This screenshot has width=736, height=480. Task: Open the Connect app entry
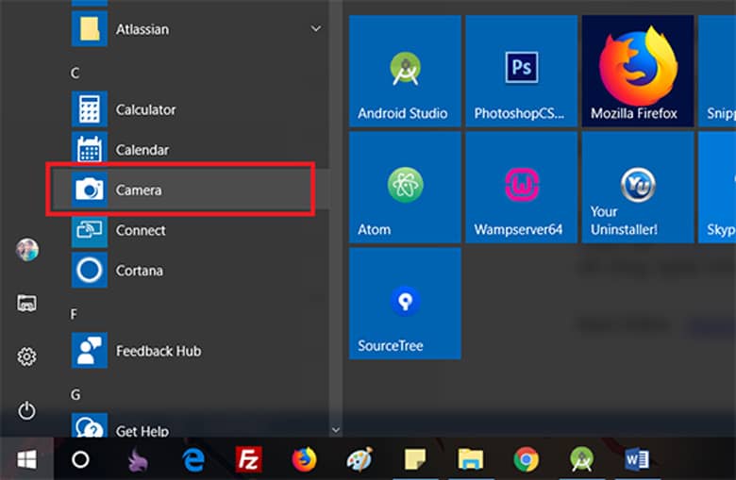[179, 230]
